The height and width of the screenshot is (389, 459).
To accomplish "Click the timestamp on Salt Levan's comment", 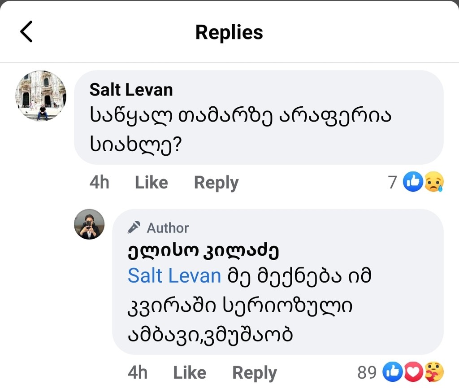I will (x=99, y=183).
